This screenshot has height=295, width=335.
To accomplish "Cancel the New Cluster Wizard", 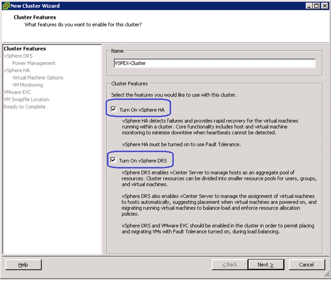I will point(307,265).
